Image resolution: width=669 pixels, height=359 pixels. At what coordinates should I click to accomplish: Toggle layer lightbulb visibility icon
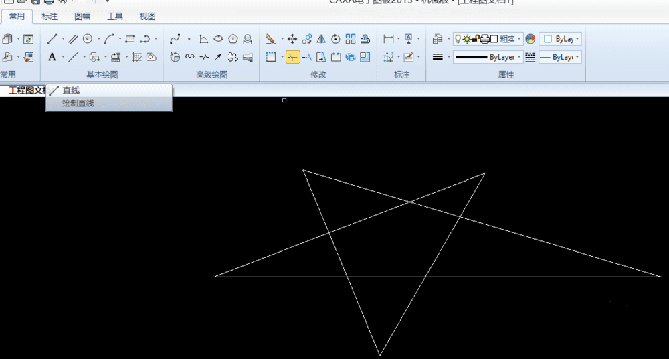point(458,39)
